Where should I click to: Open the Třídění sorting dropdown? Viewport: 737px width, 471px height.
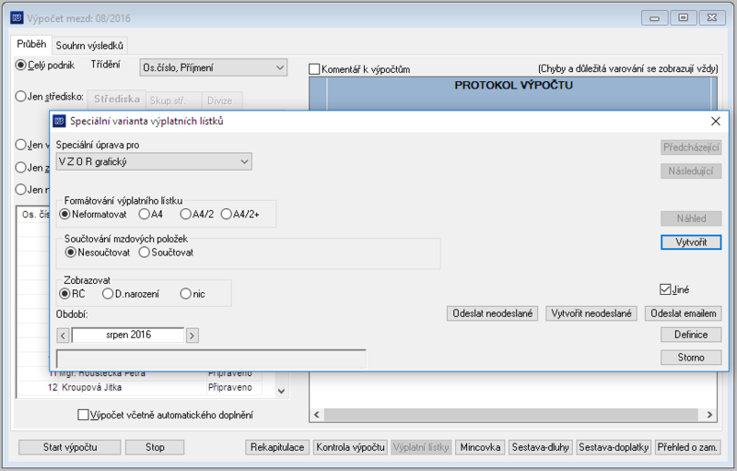point(214,67)
